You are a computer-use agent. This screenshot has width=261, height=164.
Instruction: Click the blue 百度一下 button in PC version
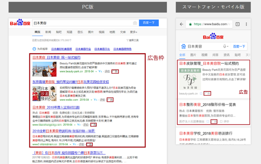coord(149,23)
